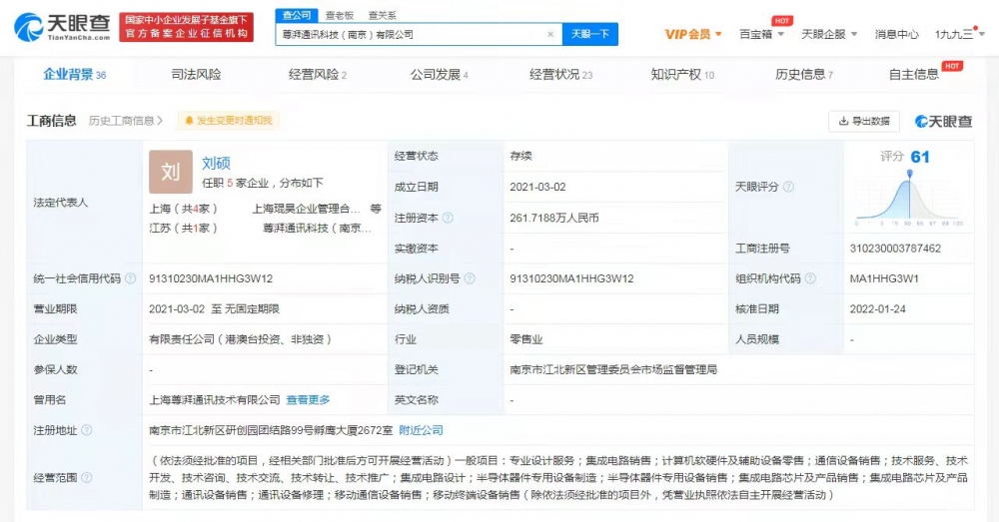
Task: Select the 上海（共4家）region entry
Action: 183,209
